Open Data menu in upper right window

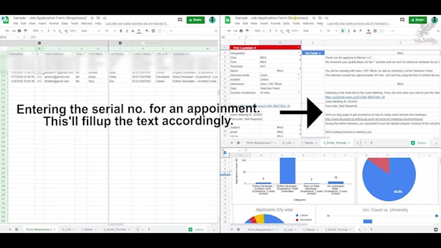pos(286,23)
